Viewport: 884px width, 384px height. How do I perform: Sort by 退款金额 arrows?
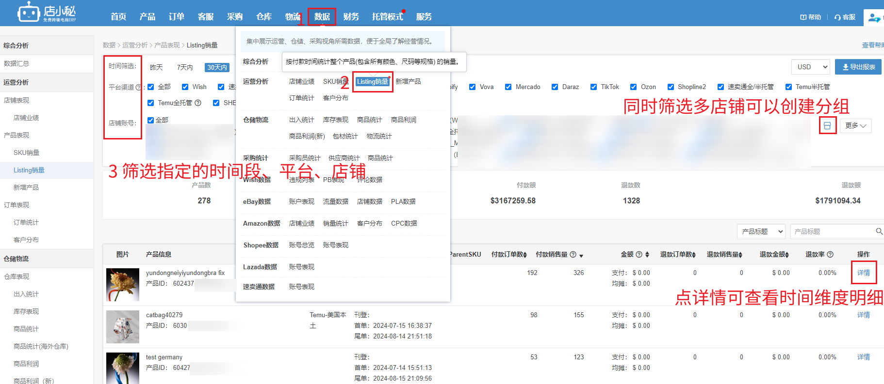(x=787, y=255)
